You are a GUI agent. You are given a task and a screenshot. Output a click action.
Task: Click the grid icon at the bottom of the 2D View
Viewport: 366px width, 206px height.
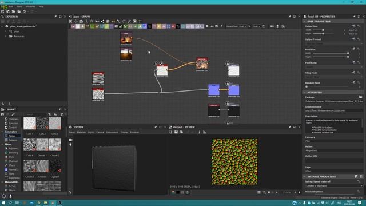[259, 192]
